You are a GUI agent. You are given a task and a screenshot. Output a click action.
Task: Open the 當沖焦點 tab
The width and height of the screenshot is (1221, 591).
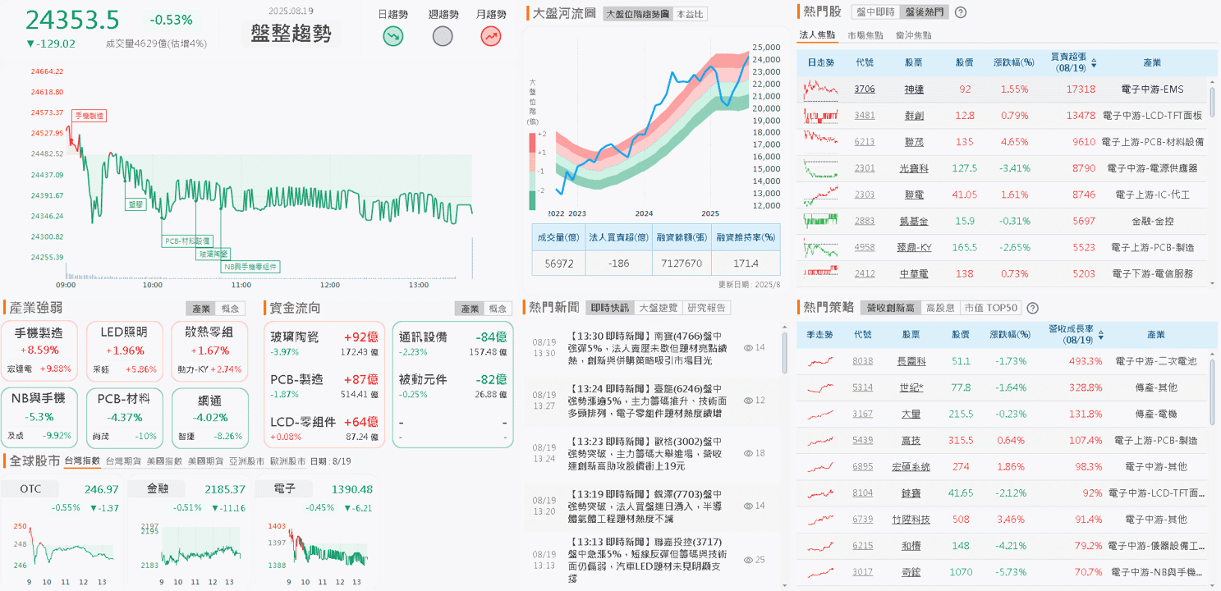tap(913, 35)
